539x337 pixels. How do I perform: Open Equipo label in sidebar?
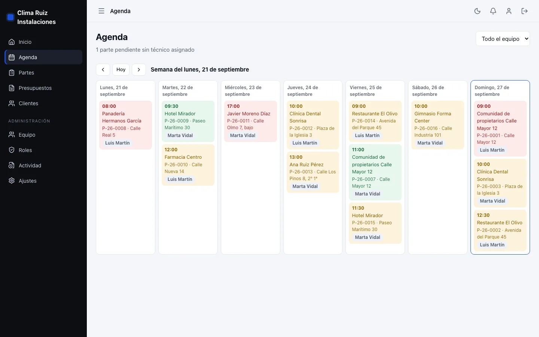point(27,135)
